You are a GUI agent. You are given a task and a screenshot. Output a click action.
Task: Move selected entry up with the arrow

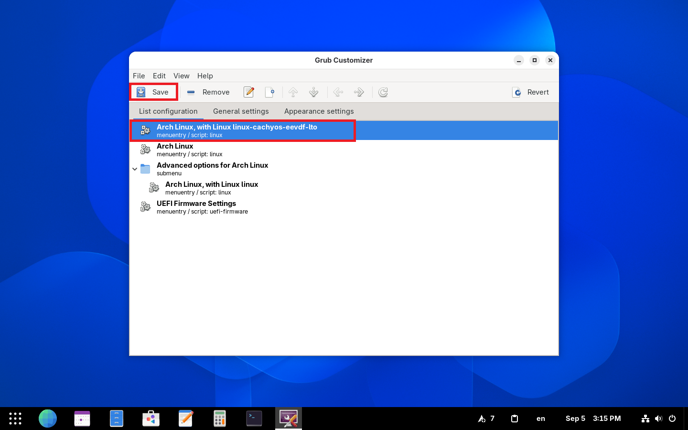click(x=293, y=92)
